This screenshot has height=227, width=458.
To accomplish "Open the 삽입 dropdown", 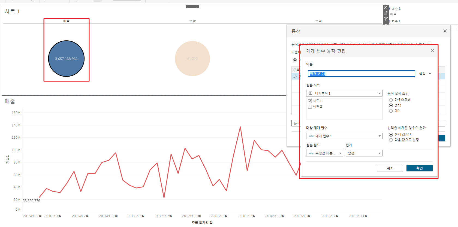I will pos(425,74).
